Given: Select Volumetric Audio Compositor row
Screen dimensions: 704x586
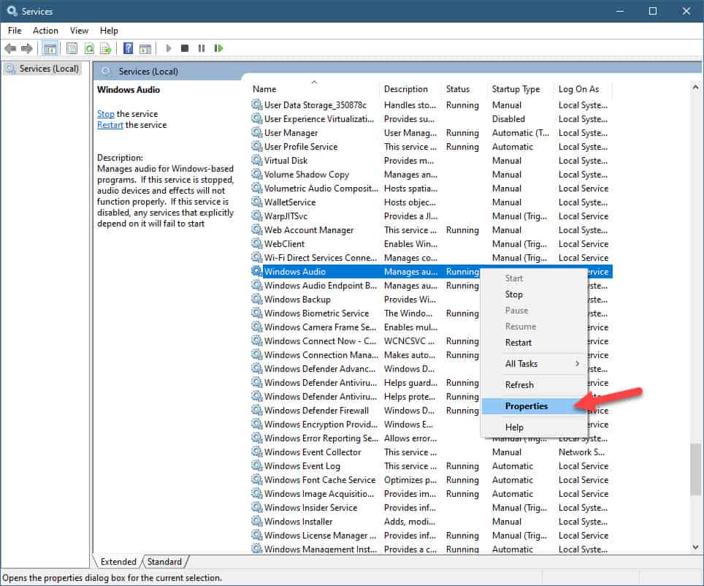Looking at the screenshot, I should (431, 189).
